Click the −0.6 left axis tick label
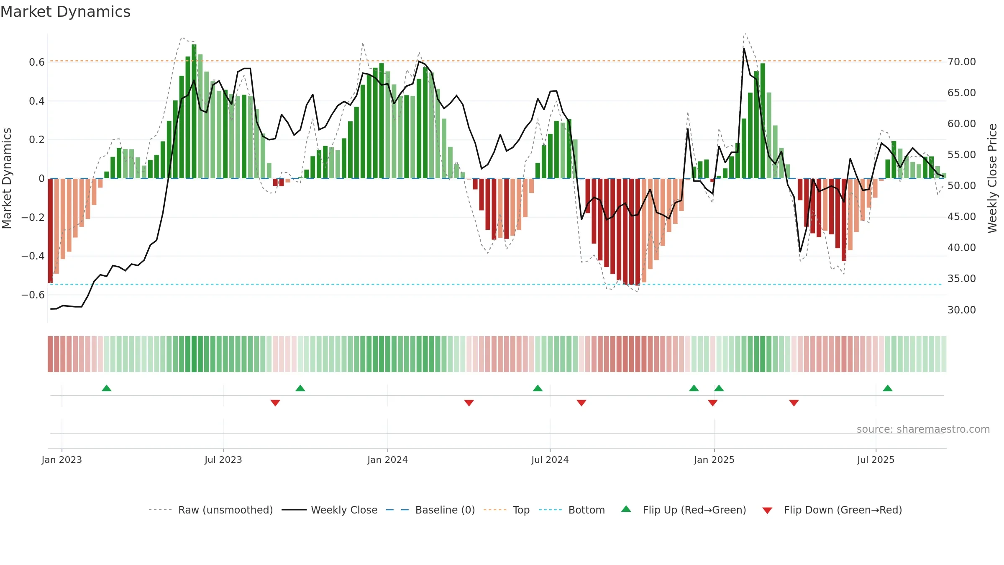This screenshot has height=565, width=1004. [33, 295]
